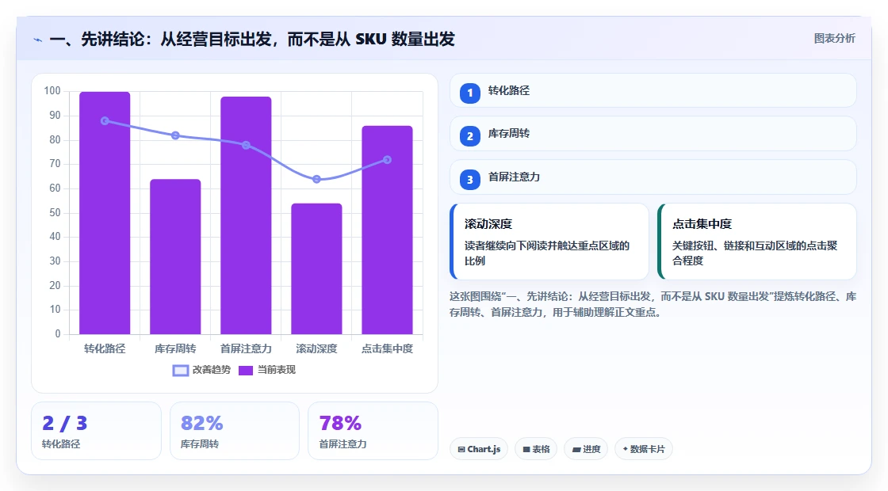Toggle the 改善趋势 legend item

[201, 370]
